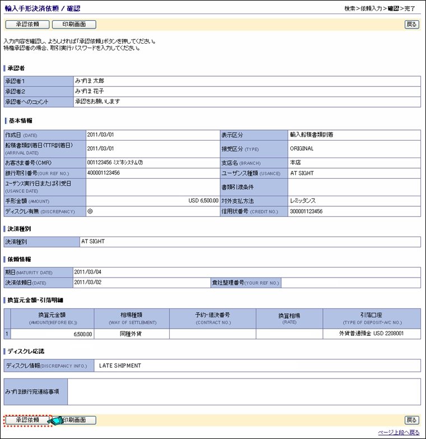Click maturity date 2011/03/04
Viewport: 426px width, 439px height.
point(87,272)
